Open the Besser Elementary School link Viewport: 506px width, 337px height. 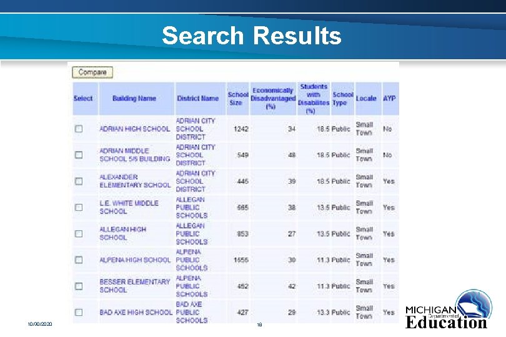[134, 286]
